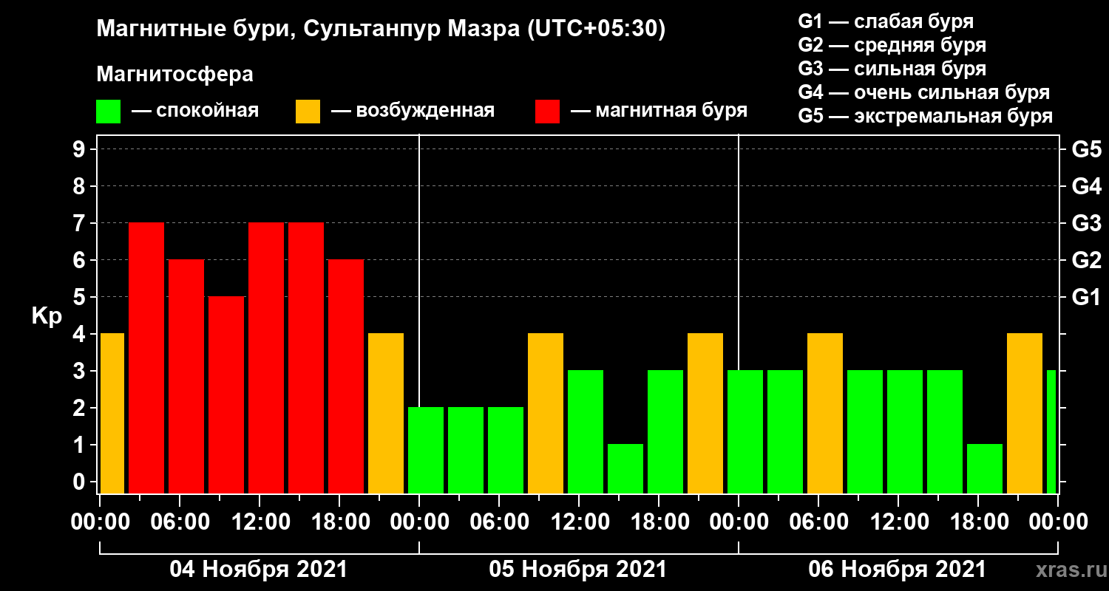The height and width of the screenshot is (591, 1109).
Task: Select the 'G3 — сильная буря' line
Action: click(892, 69)
